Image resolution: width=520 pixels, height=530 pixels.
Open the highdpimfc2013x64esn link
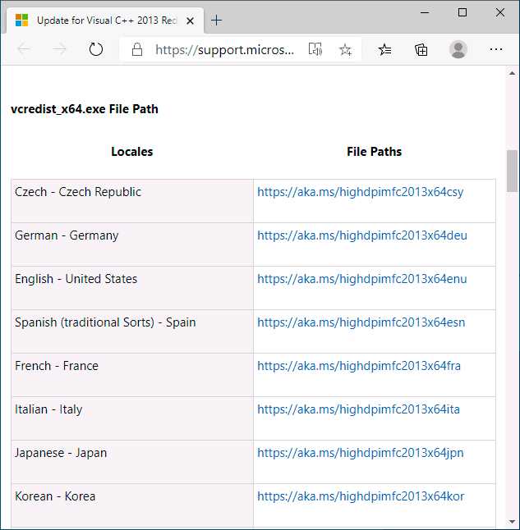point(361,322)
